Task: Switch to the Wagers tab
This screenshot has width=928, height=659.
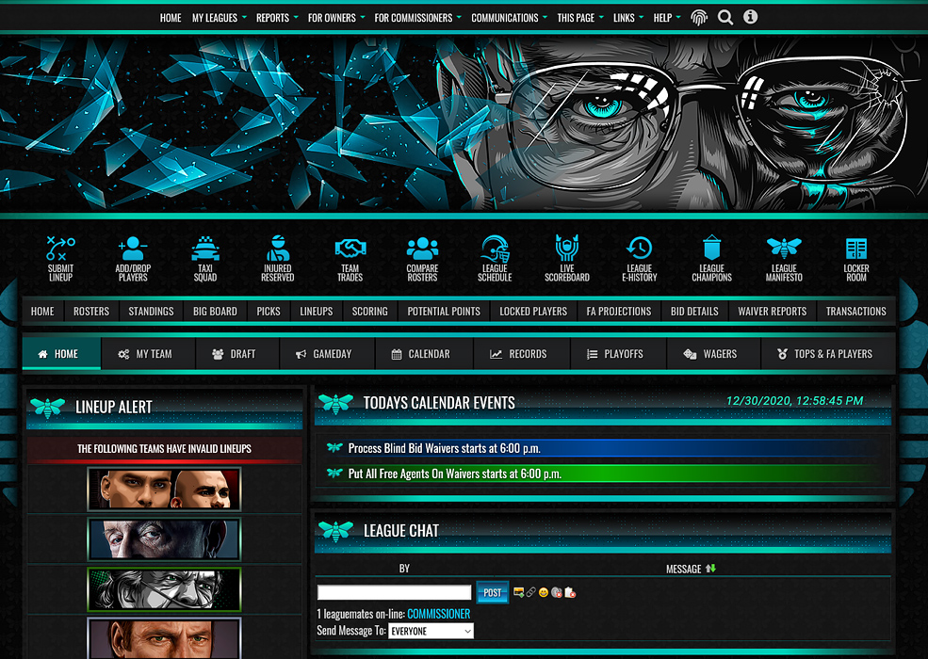Action: (x=714, y=354)
